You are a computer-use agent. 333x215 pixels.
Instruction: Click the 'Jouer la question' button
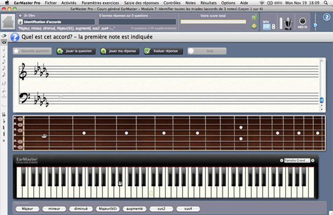click(x=78, y=51)
